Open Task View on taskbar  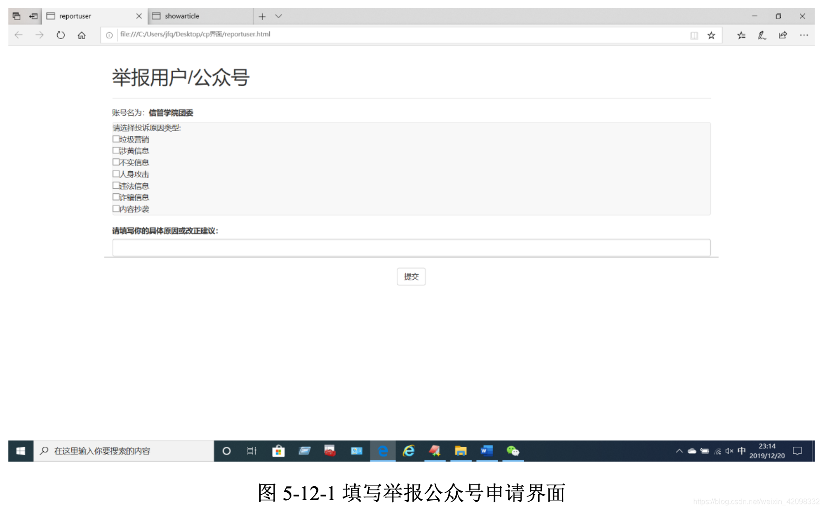coord(252,451)
